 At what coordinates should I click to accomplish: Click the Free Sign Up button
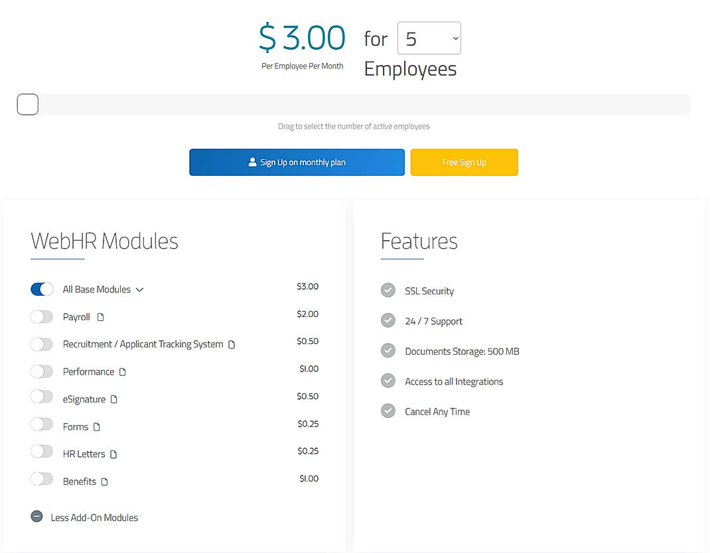tap(464, 162)
